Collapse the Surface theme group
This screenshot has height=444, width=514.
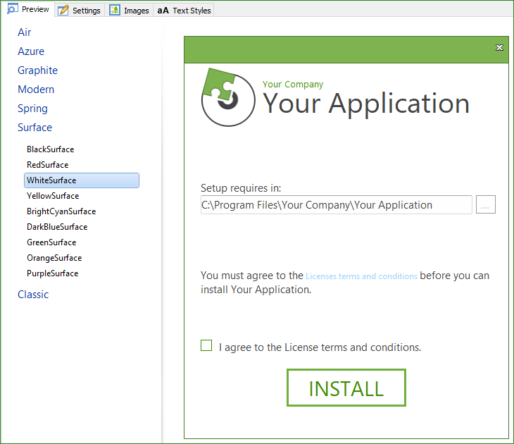click(35, 128)
